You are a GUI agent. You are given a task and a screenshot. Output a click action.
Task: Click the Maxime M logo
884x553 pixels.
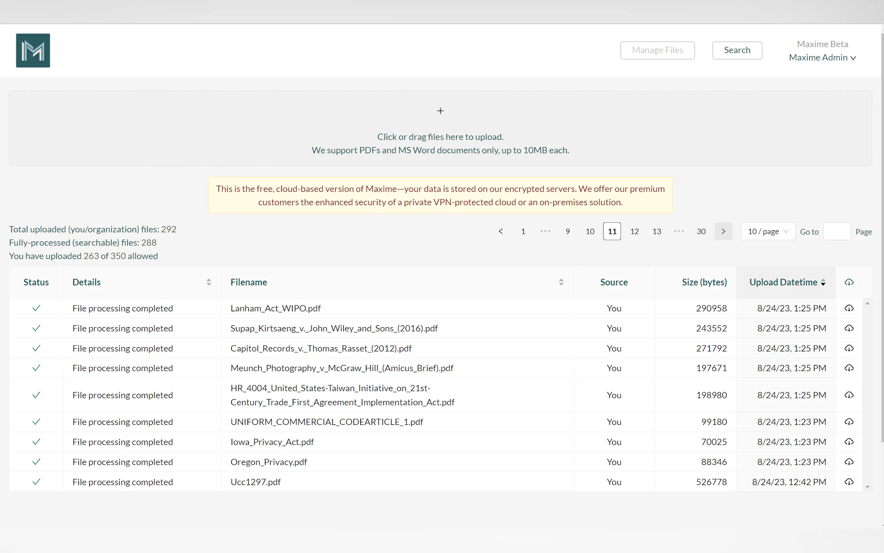pyautogui.click(x=33, y=50)
